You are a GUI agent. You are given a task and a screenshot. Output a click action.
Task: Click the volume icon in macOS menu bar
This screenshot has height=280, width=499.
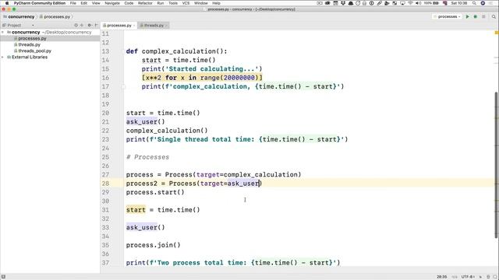coord(418,3)
